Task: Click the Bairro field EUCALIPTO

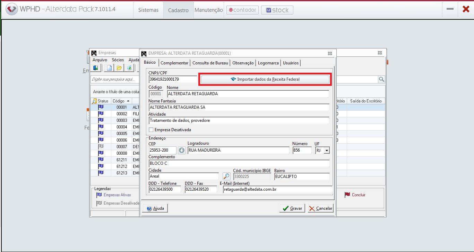Action: [x=302, y=177]
